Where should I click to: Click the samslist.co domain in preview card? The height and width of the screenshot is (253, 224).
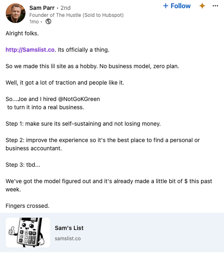(68, 239)
